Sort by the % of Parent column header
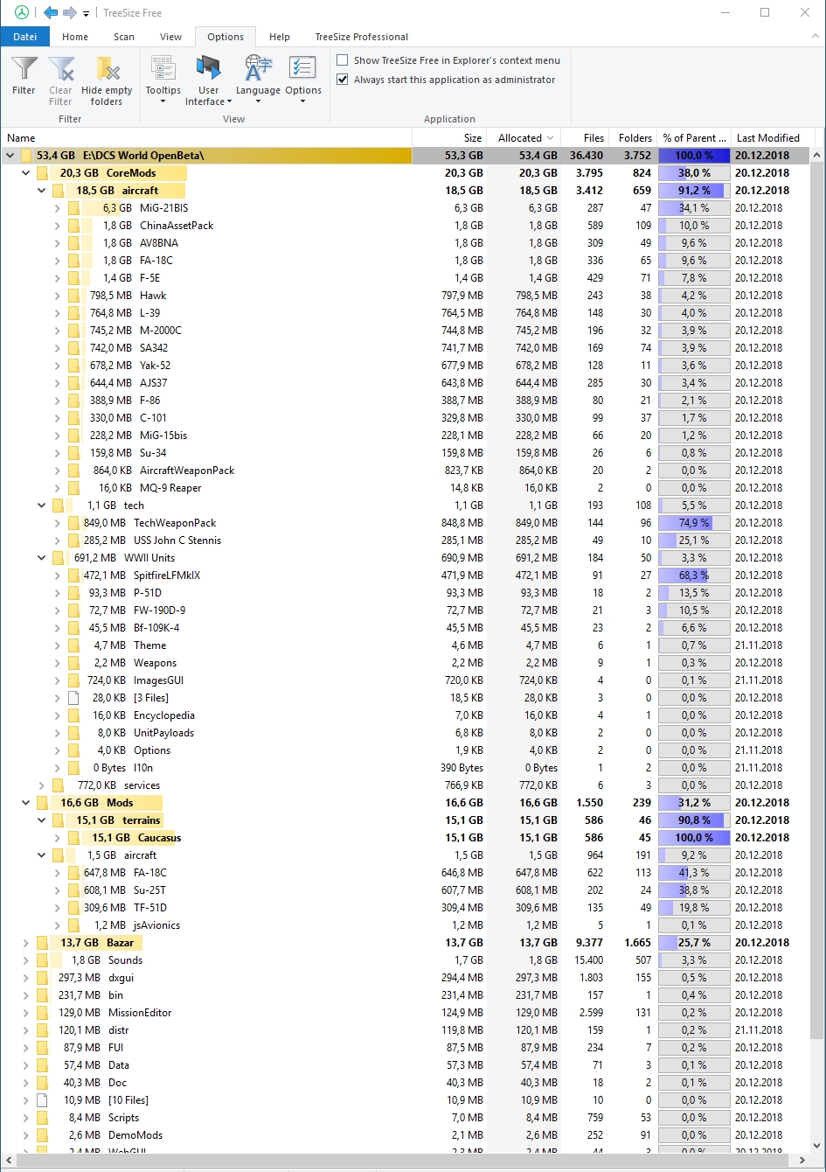826x1172 pixels. [x=694, y=138]
